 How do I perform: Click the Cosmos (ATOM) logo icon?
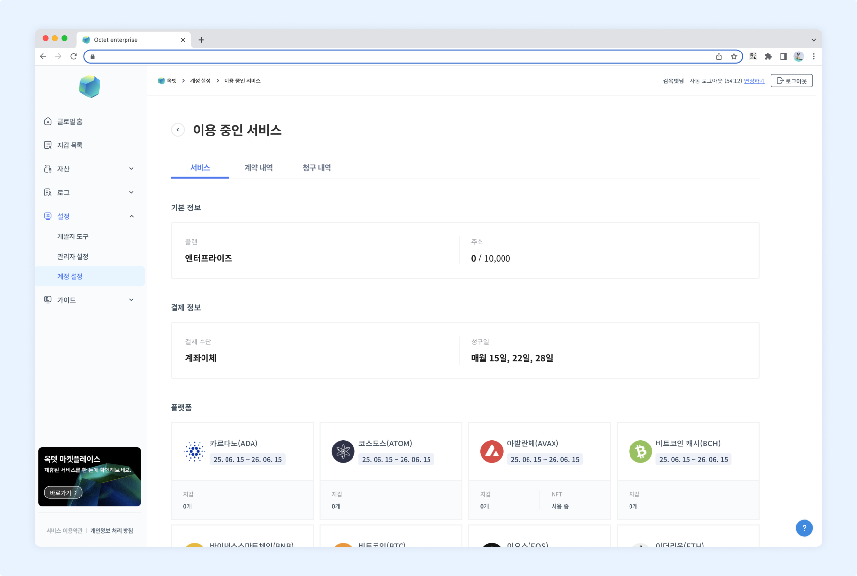tap(343, 451)
